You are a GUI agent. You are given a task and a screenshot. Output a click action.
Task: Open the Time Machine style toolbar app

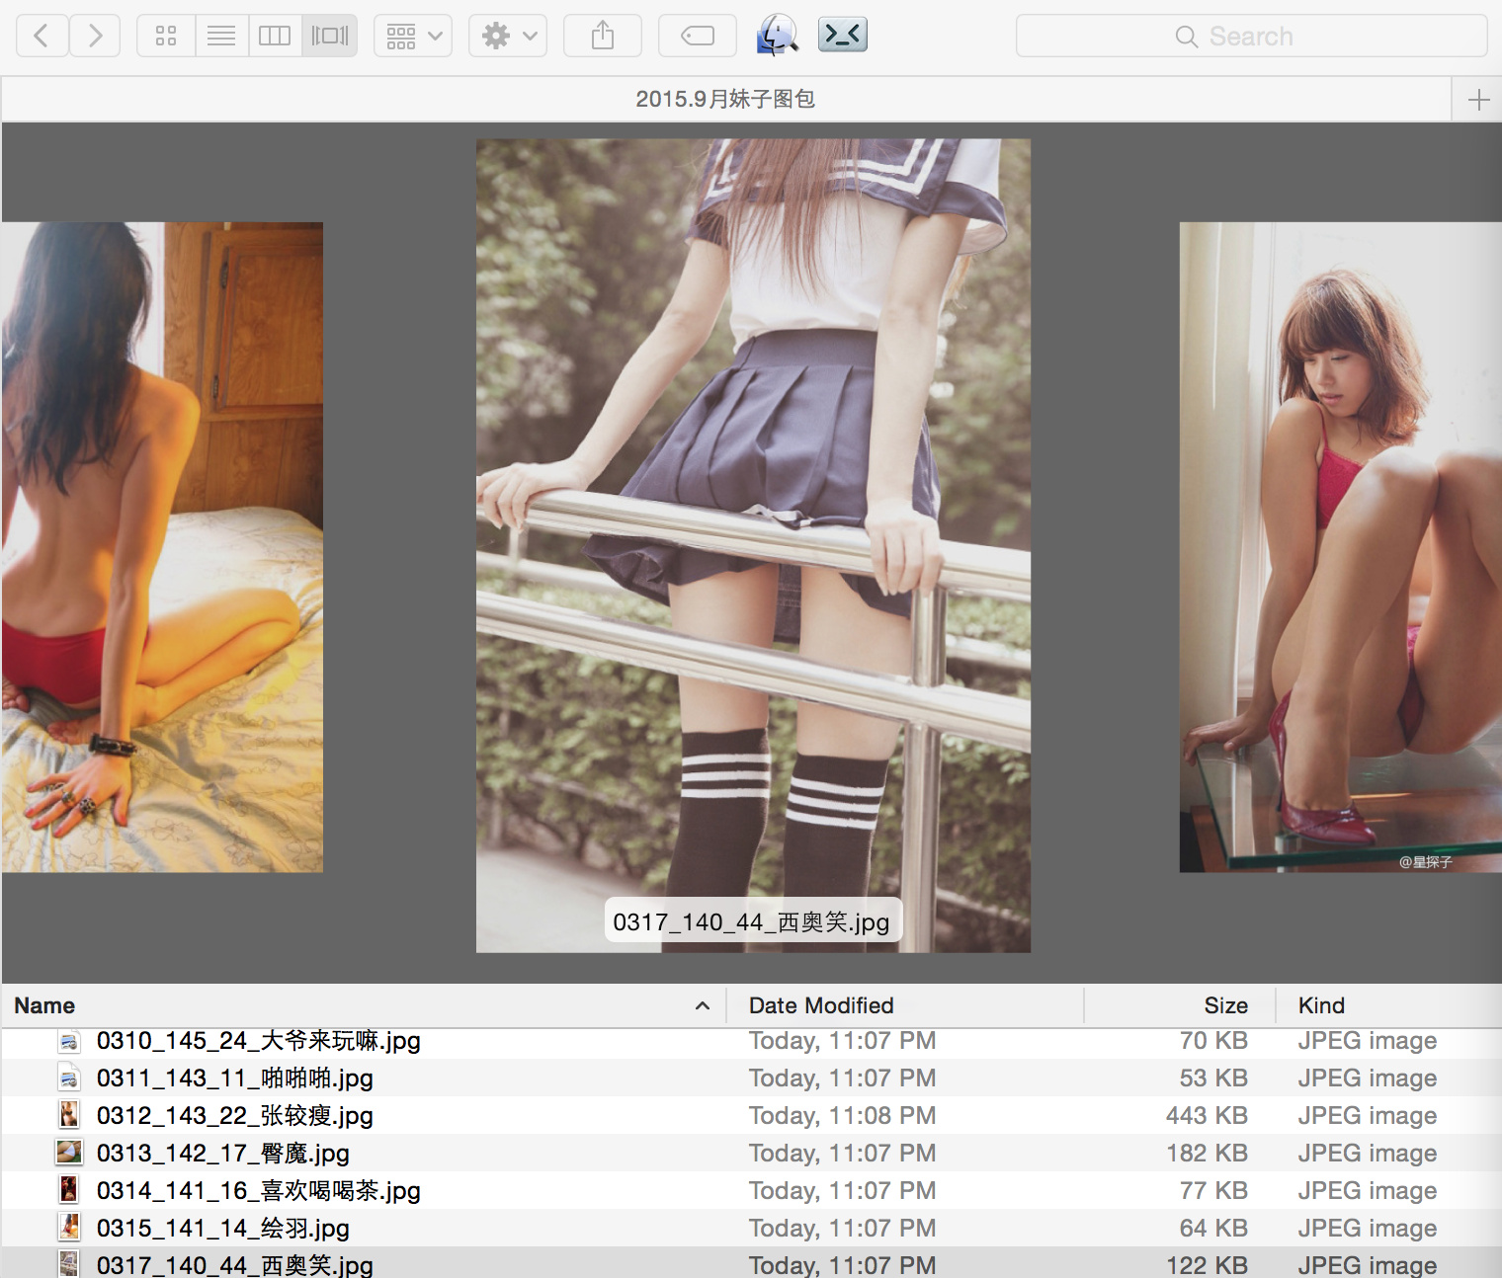[777, 36]
